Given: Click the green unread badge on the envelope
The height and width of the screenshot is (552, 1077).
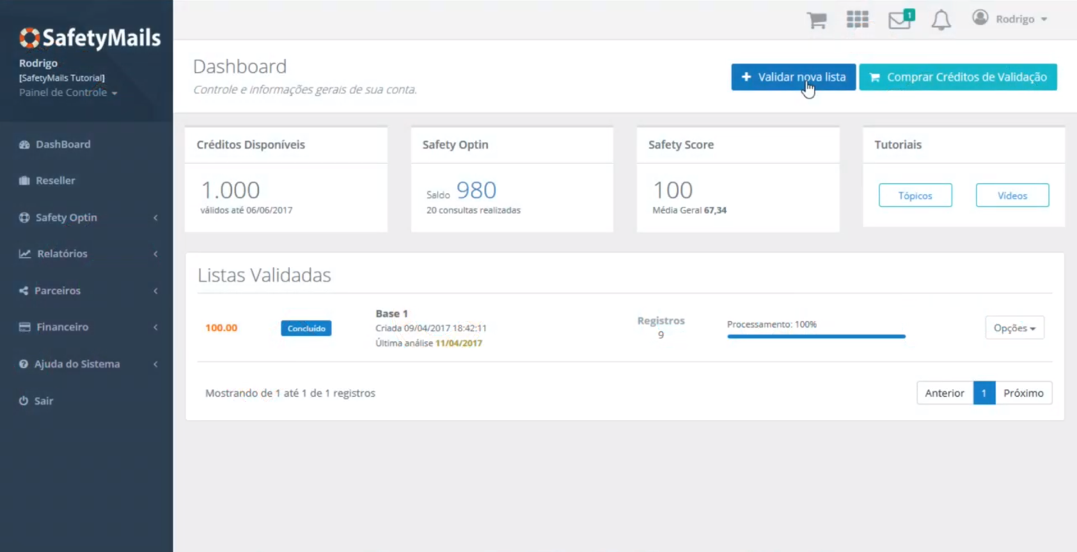Looking at the screenshot, I should (909, 15).
